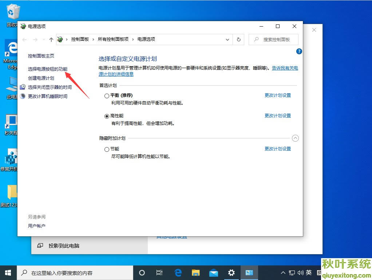Click All Control Panel Items breadcrumb

(x=113, y=39)
